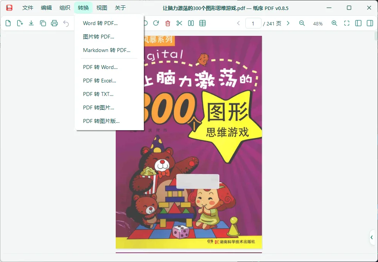Select Word 转 PDF... menu entry
The image size is (378, 262).
(109, 23)
